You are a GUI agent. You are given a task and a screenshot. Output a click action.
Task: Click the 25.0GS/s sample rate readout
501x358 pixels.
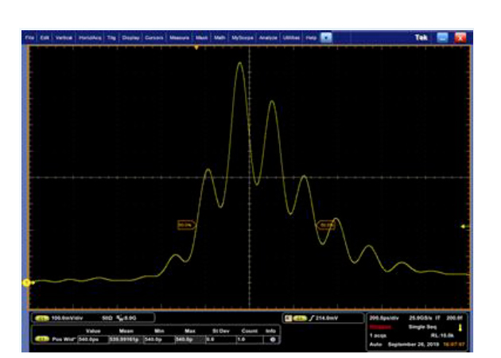click(421, 318)
